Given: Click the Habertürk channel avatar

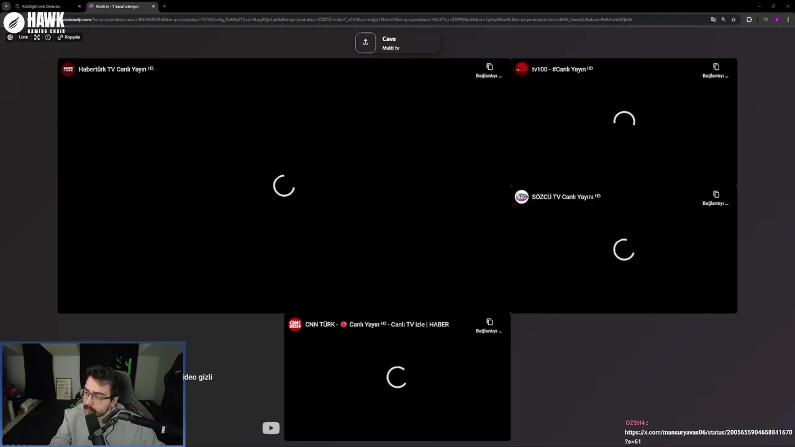Looking at the screenshot, I should click(x=68, y=69).
